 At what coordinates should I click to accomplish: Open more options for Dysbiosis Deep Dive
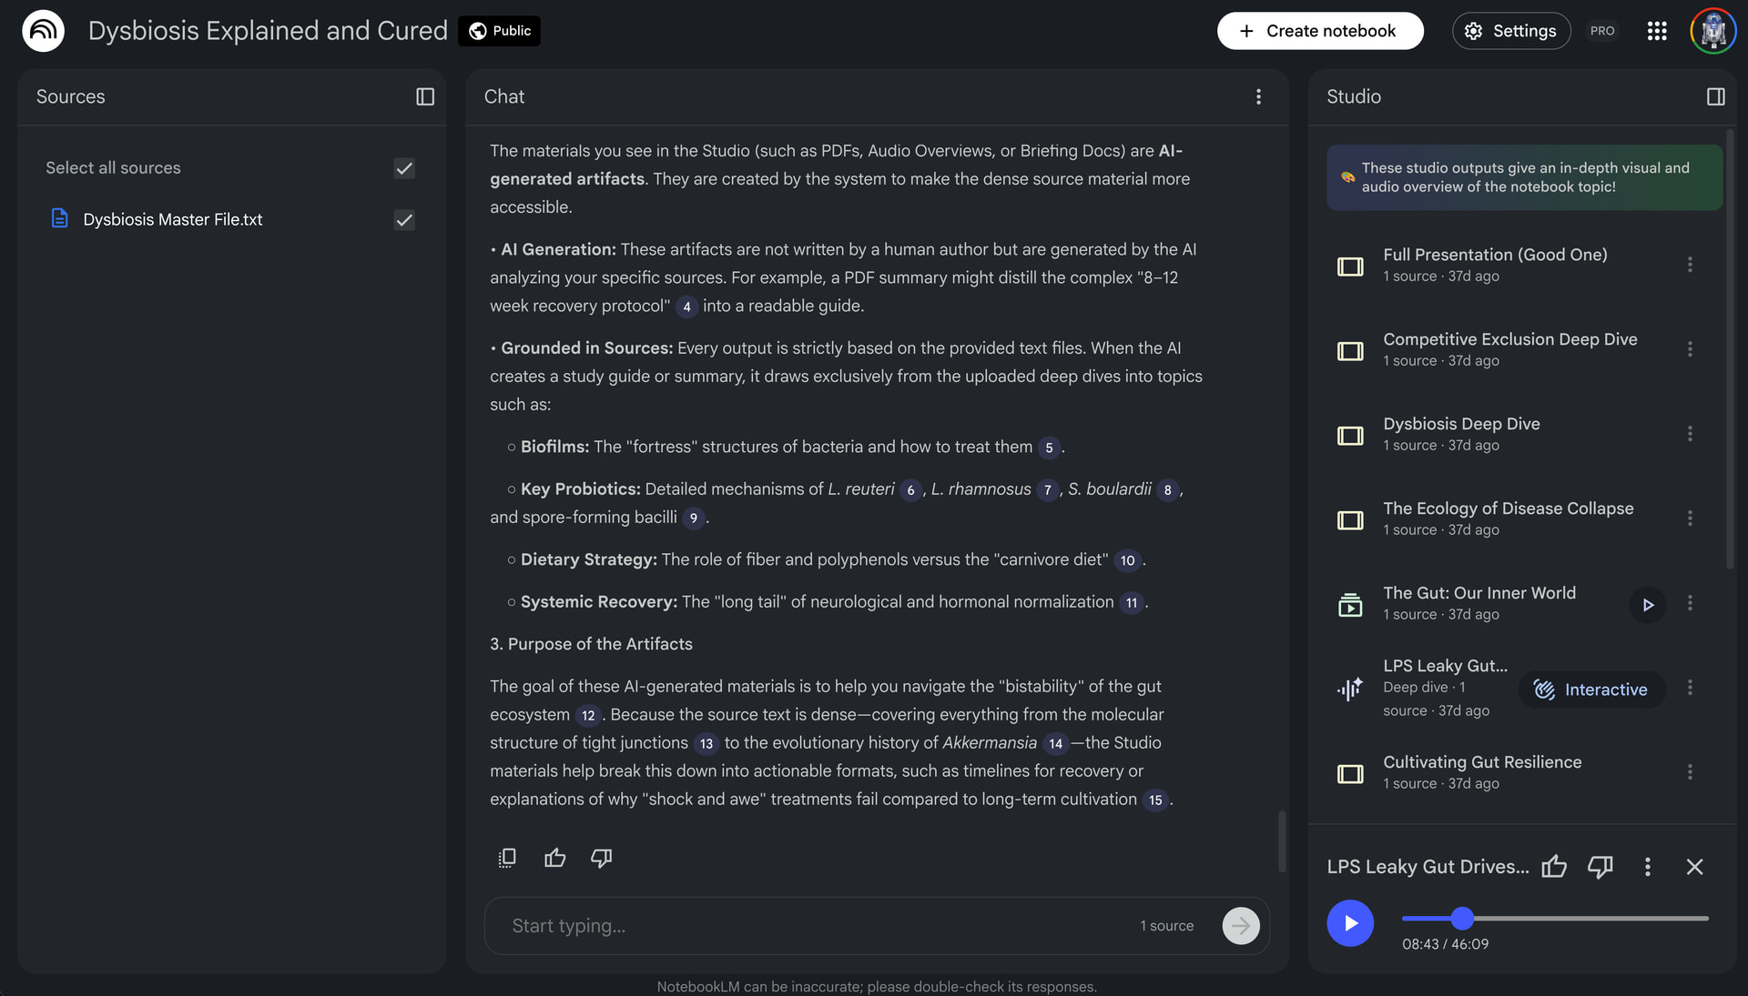[1690, 434]
